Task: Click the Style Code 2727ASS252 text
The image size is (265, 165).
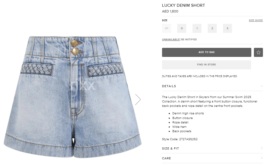Action: click(180, 139)
